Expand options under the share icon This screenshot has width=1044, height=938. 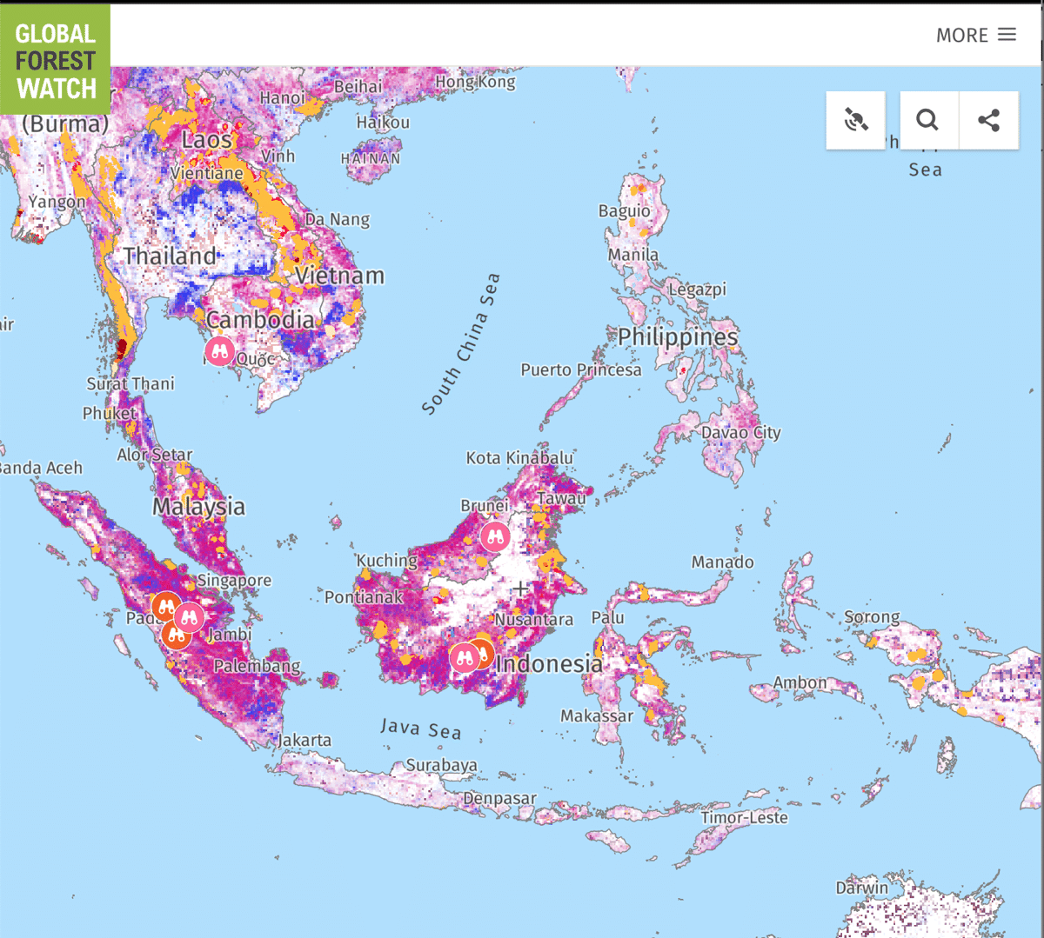coord(988,120)
